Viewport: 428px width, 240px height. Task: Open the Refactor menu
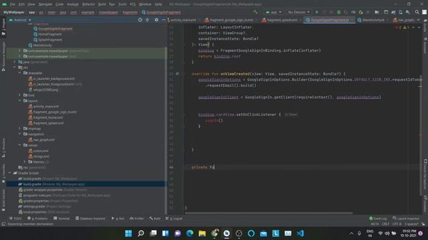88,5
